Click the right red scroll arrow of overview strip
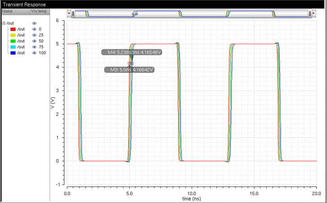Image resolution: width=327 pixels, height=203 pixels. (x=313, y=14)
